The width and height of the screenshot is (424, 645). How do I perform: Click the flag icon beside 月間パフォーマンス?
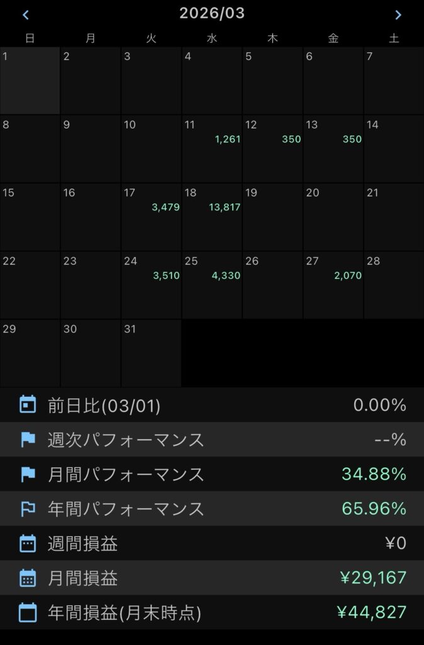(28, 474)
